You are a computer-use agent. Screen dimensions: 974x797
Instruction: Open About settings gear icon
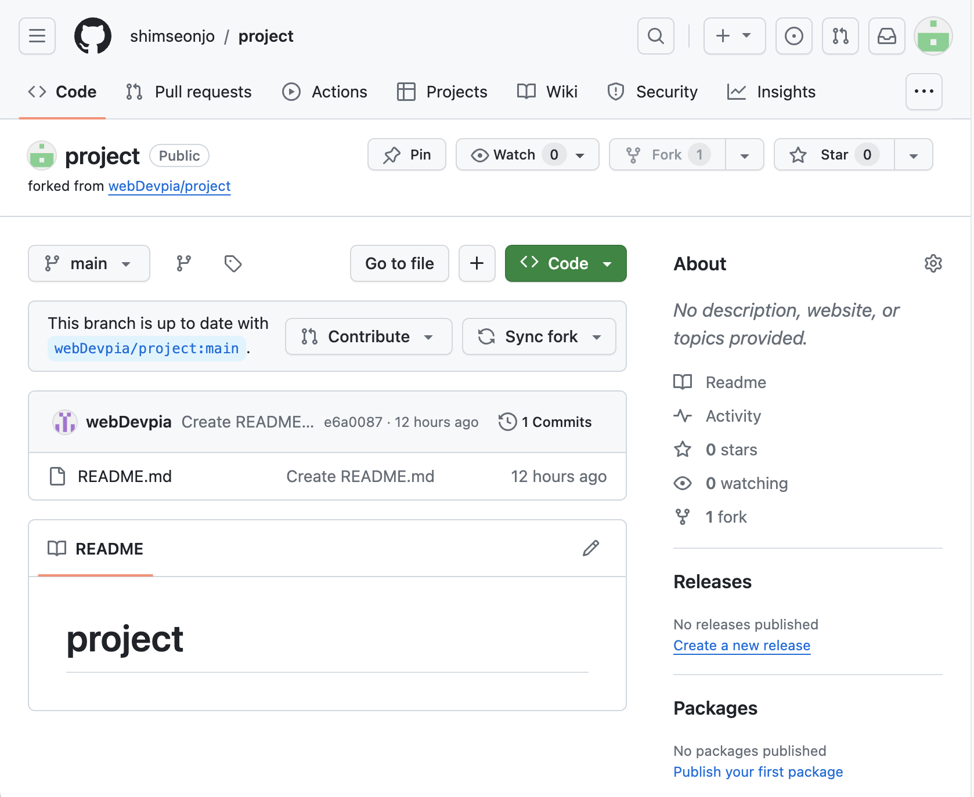pos(933,263)
